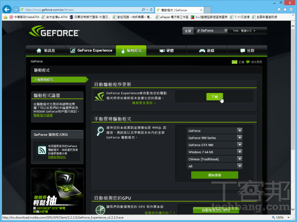Open the 新訊息 home navigation tab
The image size is (297, 222).
(x=45, y=50)
